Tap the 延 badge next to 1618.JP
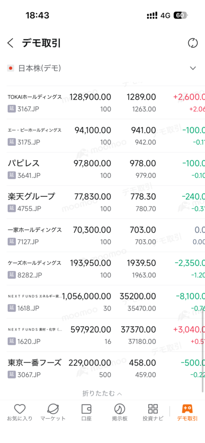Screen dimensions: 205x443 pyautogui.click(x=11, y=308)
